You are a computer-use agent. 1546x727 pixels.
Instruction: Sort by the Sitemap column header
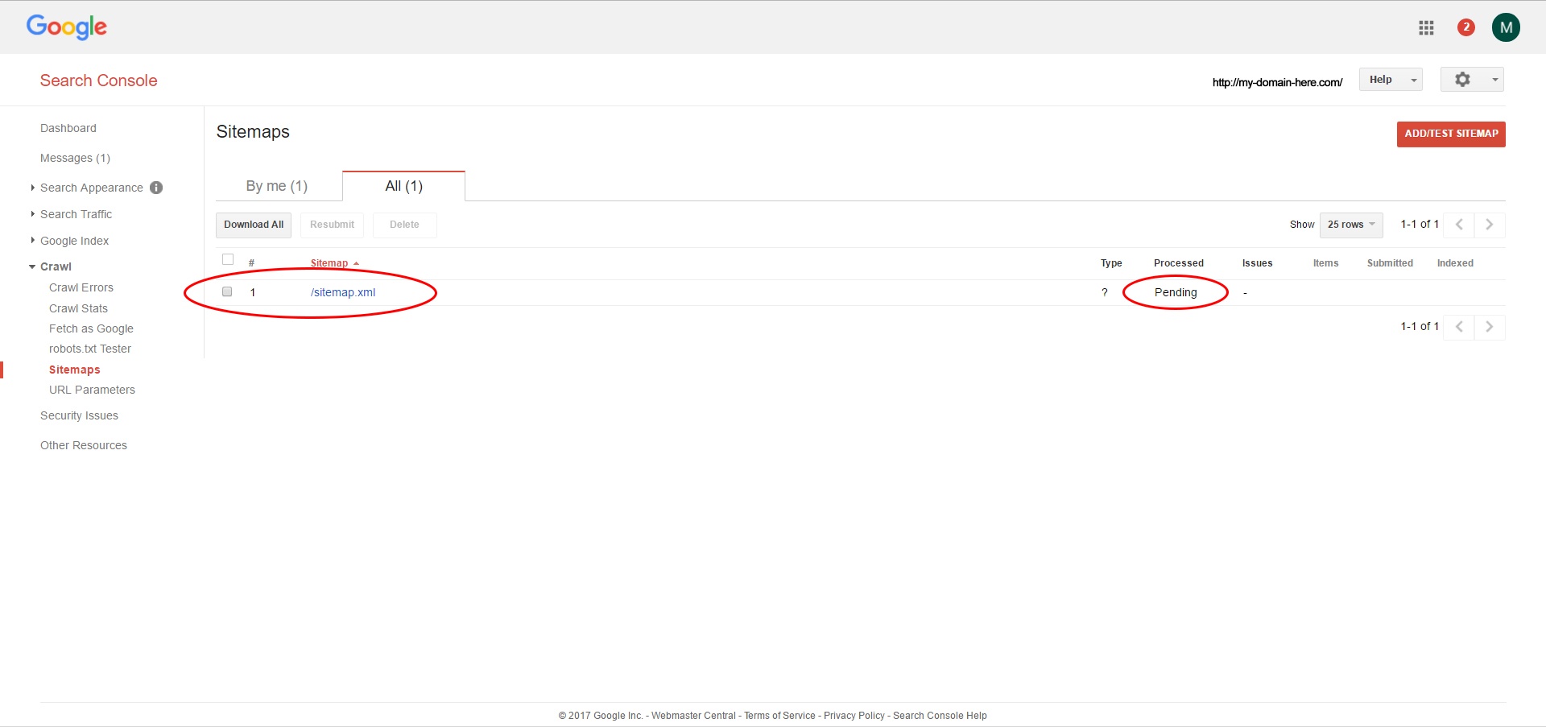pos(329,263)
